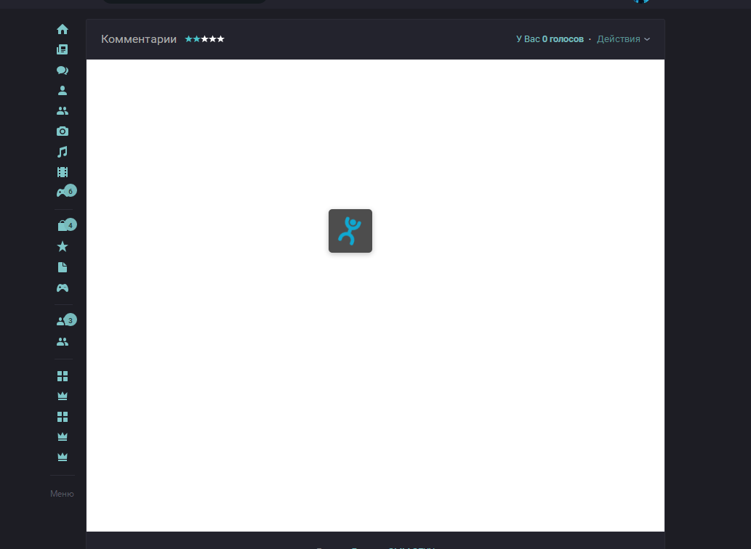This screenshot has height=549, width=751.
Task: Open the crown icon between the two grid icons
Action: point(63,396)
